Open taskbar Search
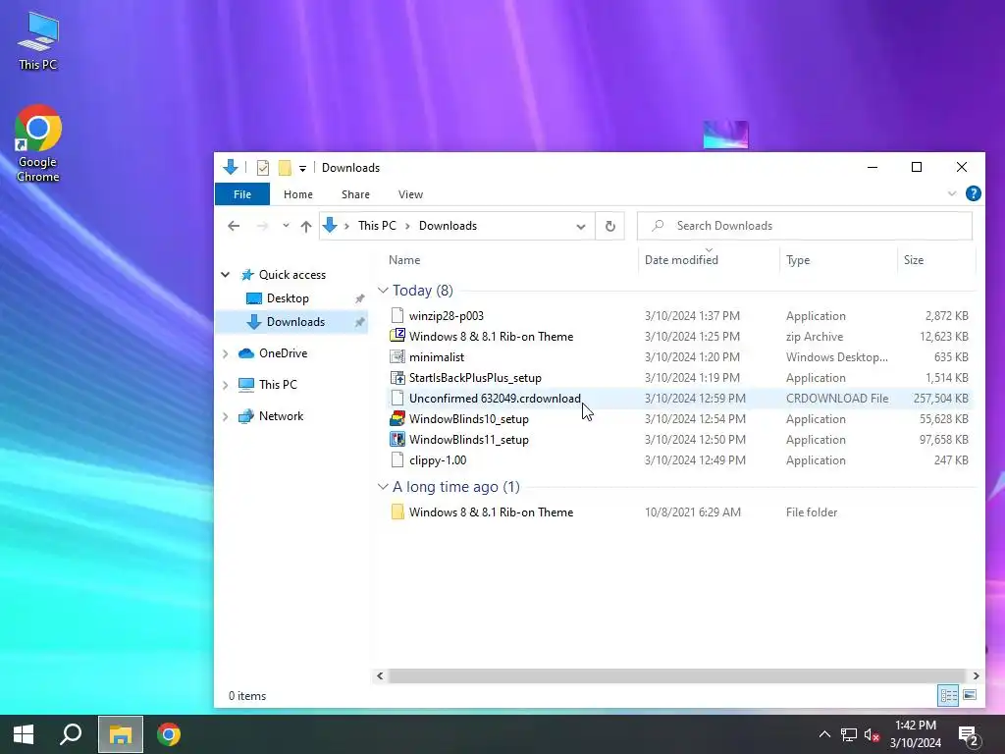Screen dimensions: 1005x754 coord(71,734)
